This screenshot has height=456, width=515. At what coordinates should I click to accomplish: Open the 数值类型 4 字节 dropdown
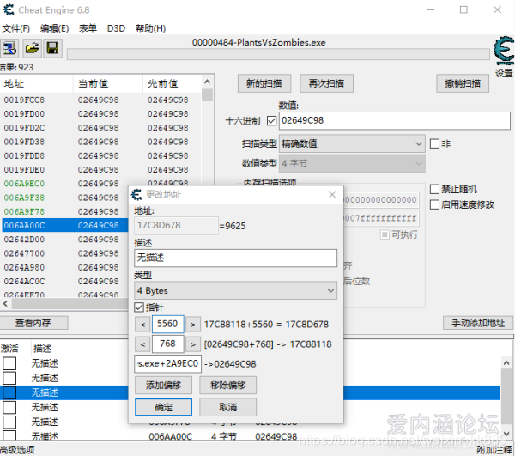point(352,163)
